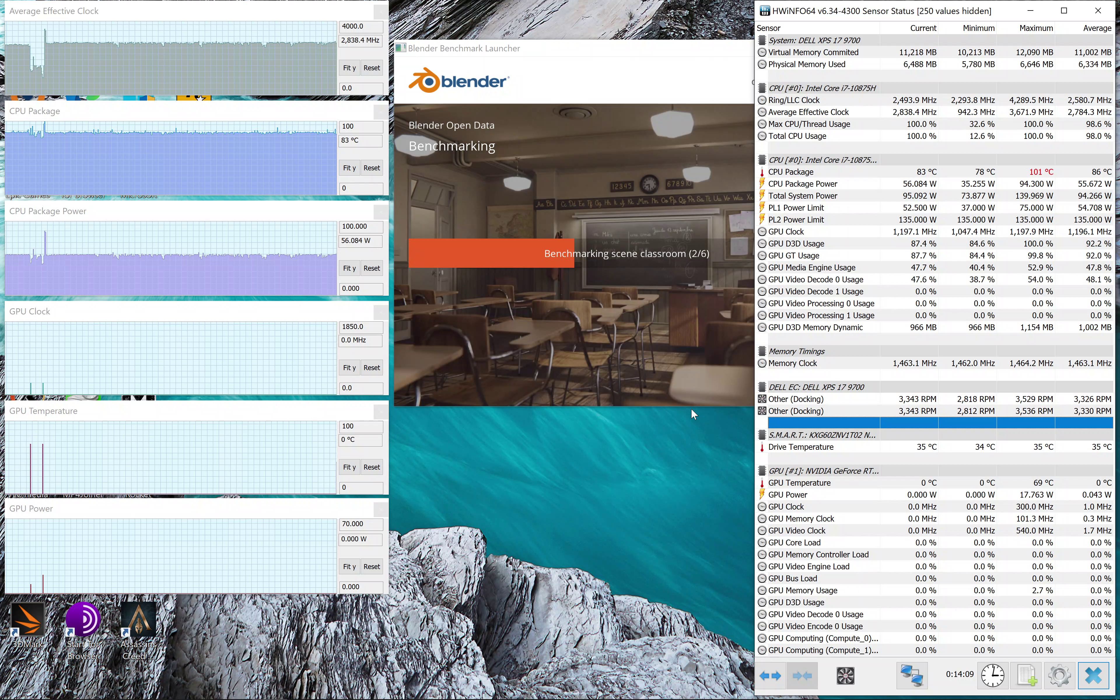Click the lightning icon beside PL1 Power Limit
Image resolution: width=1120 pixels, height=700 pixels.
click(762, 208)
